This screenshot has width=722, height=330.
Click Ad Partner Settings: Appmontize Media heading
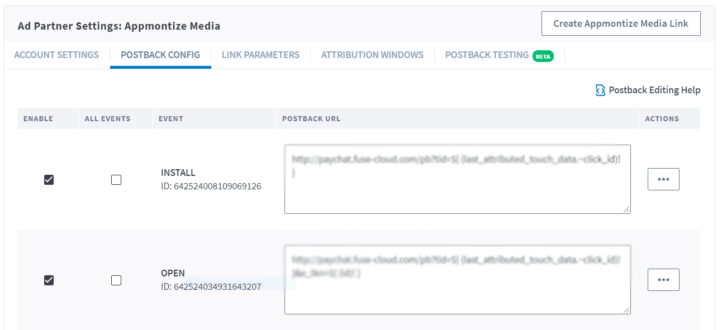click(x=119, y=26)
